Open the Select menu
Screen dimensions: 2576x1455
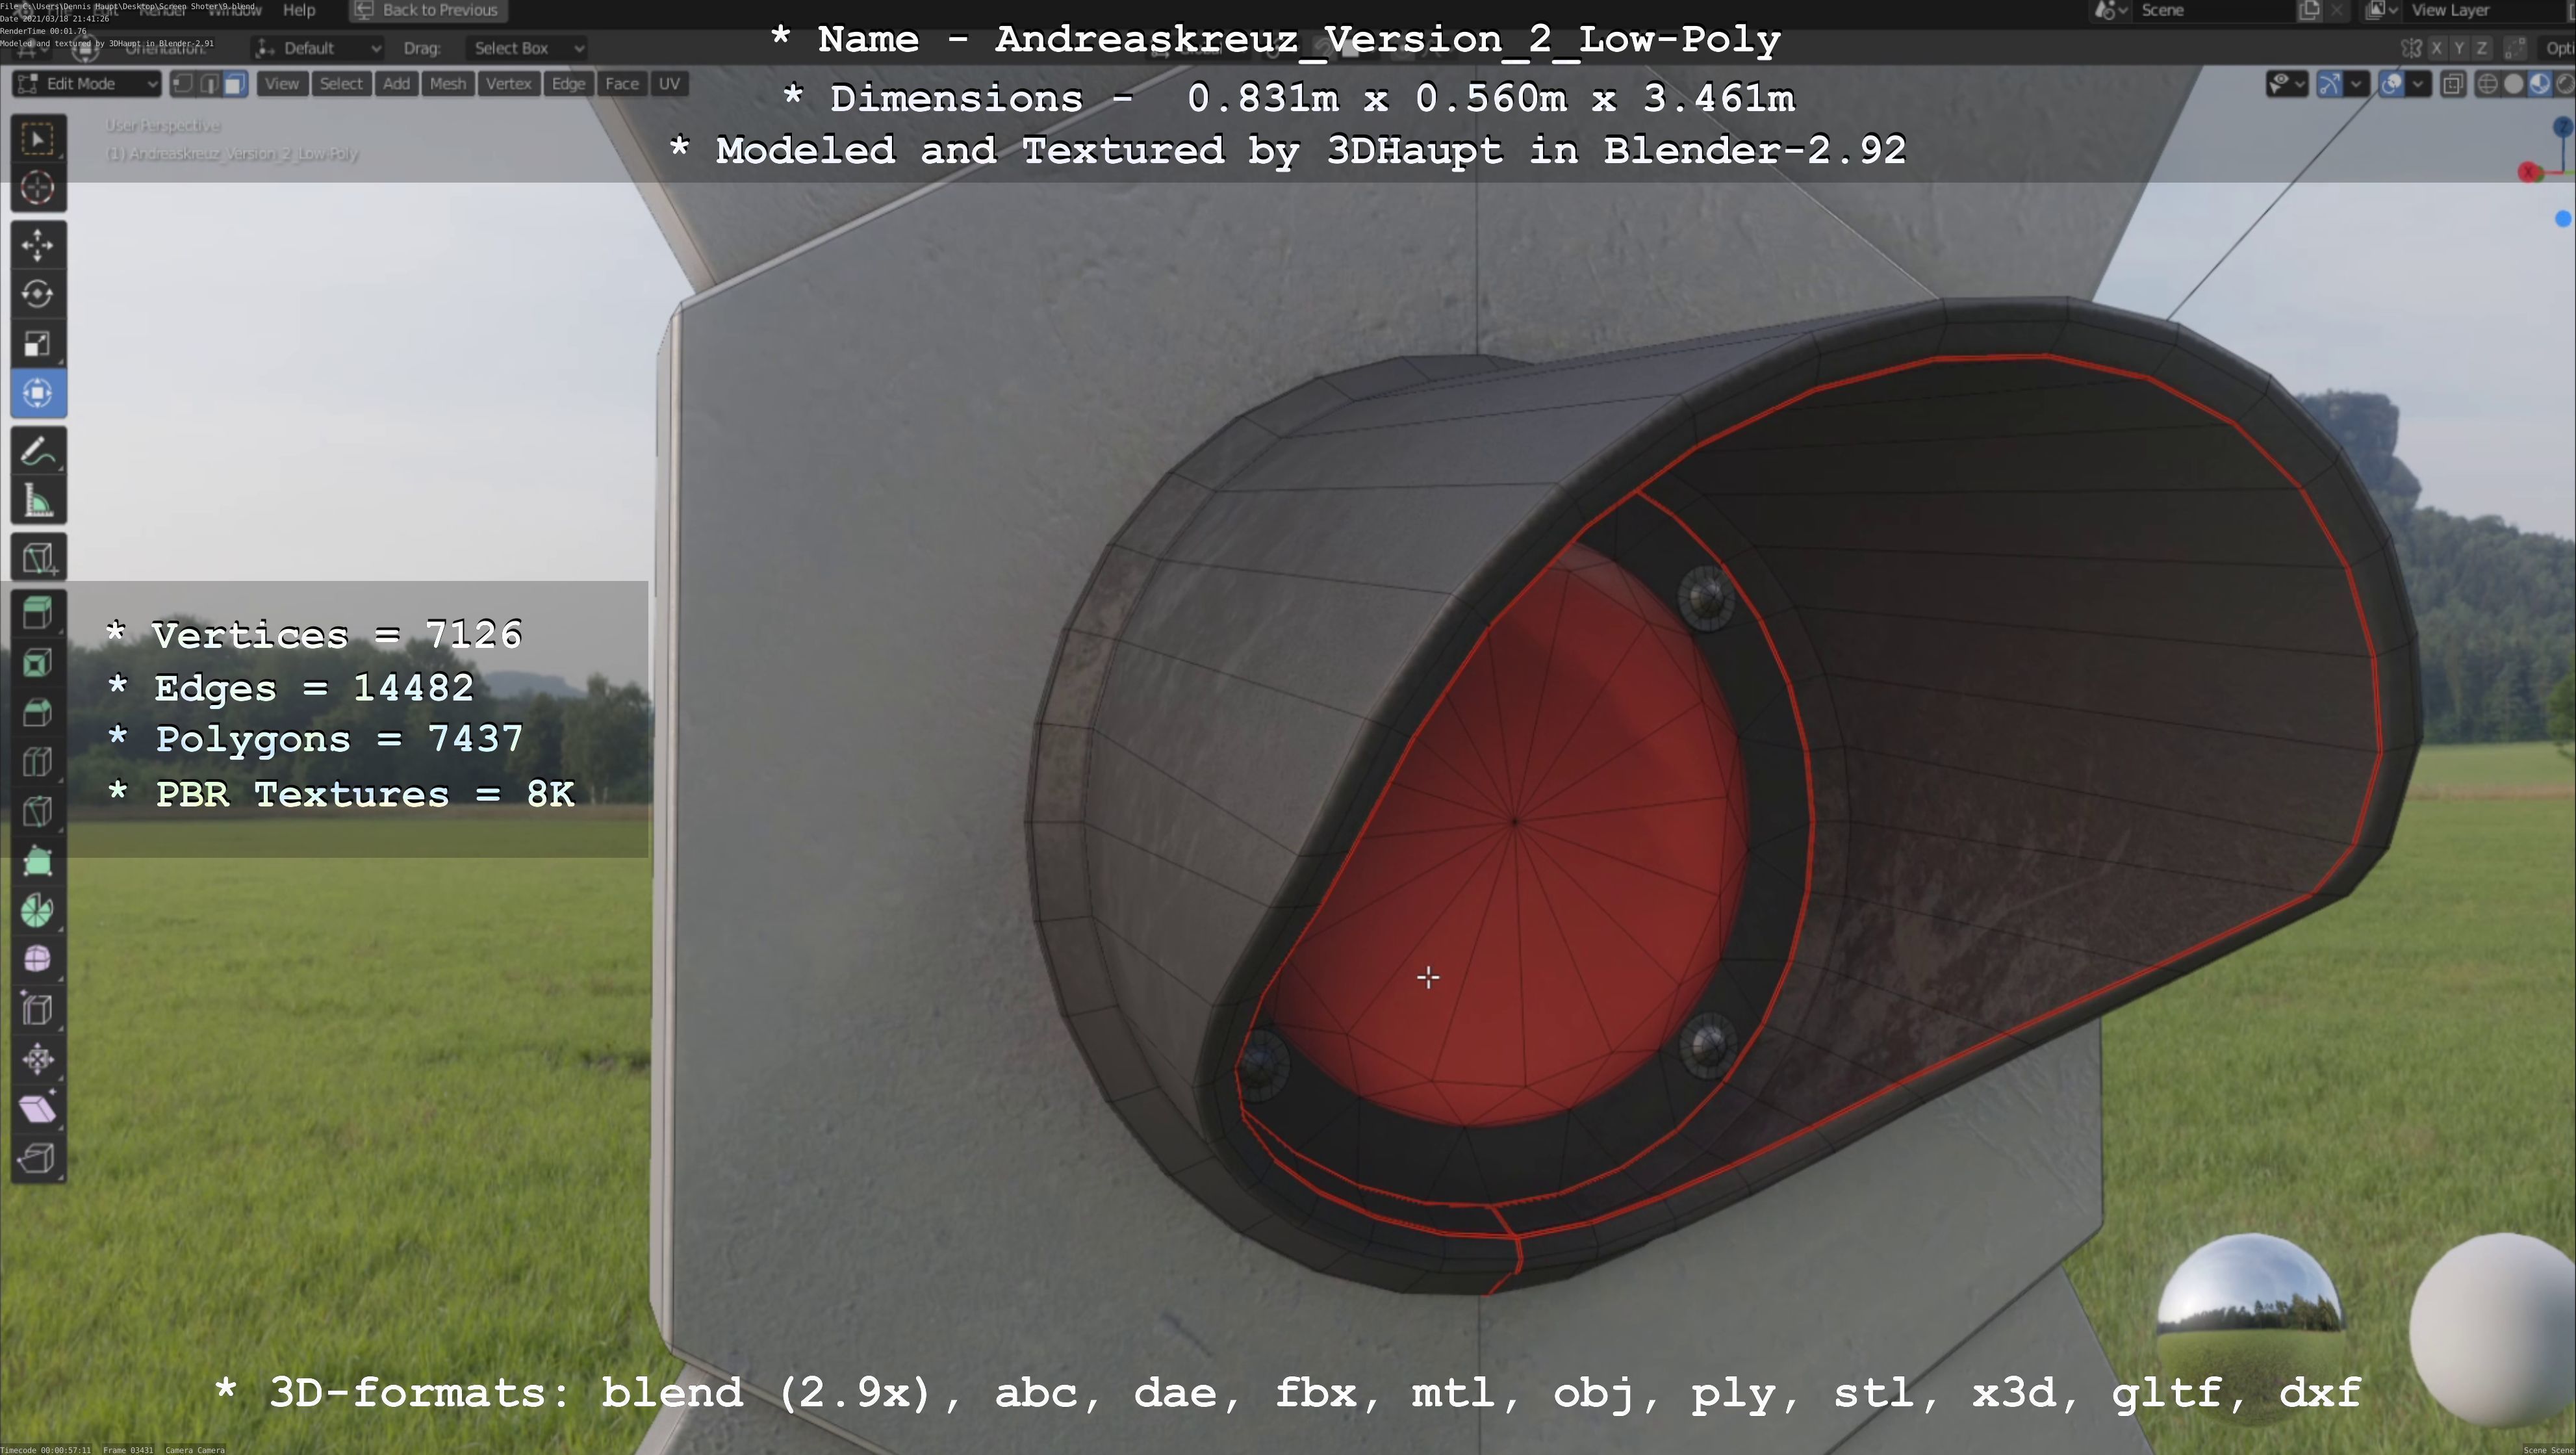[x=341, y=84]
